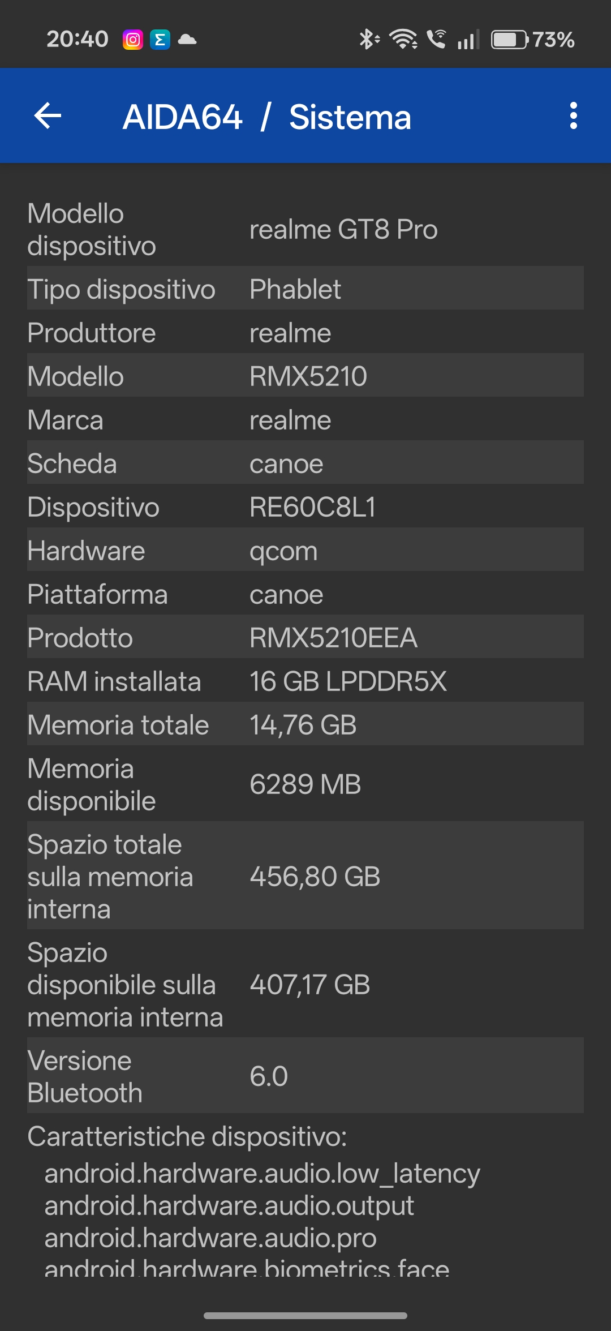Tap the AIDA64 sigma status icon
The height and width of the screenshot is (1331, 611).
[x=160, y=40]
